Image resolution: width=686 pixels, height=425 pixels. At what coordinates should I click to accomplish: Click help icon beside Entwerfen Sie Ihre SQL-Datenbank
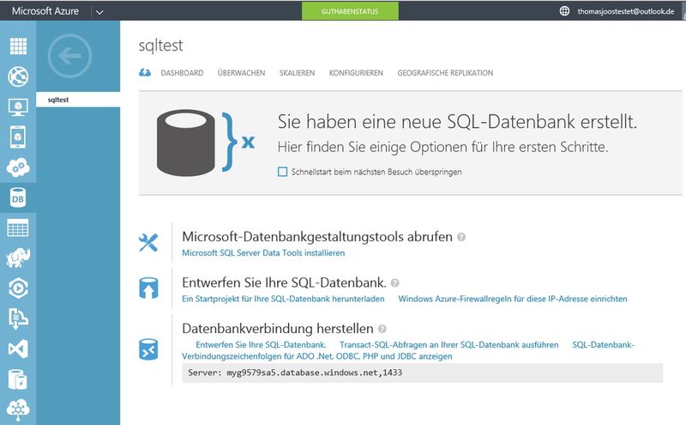click(x=394, y=283)
